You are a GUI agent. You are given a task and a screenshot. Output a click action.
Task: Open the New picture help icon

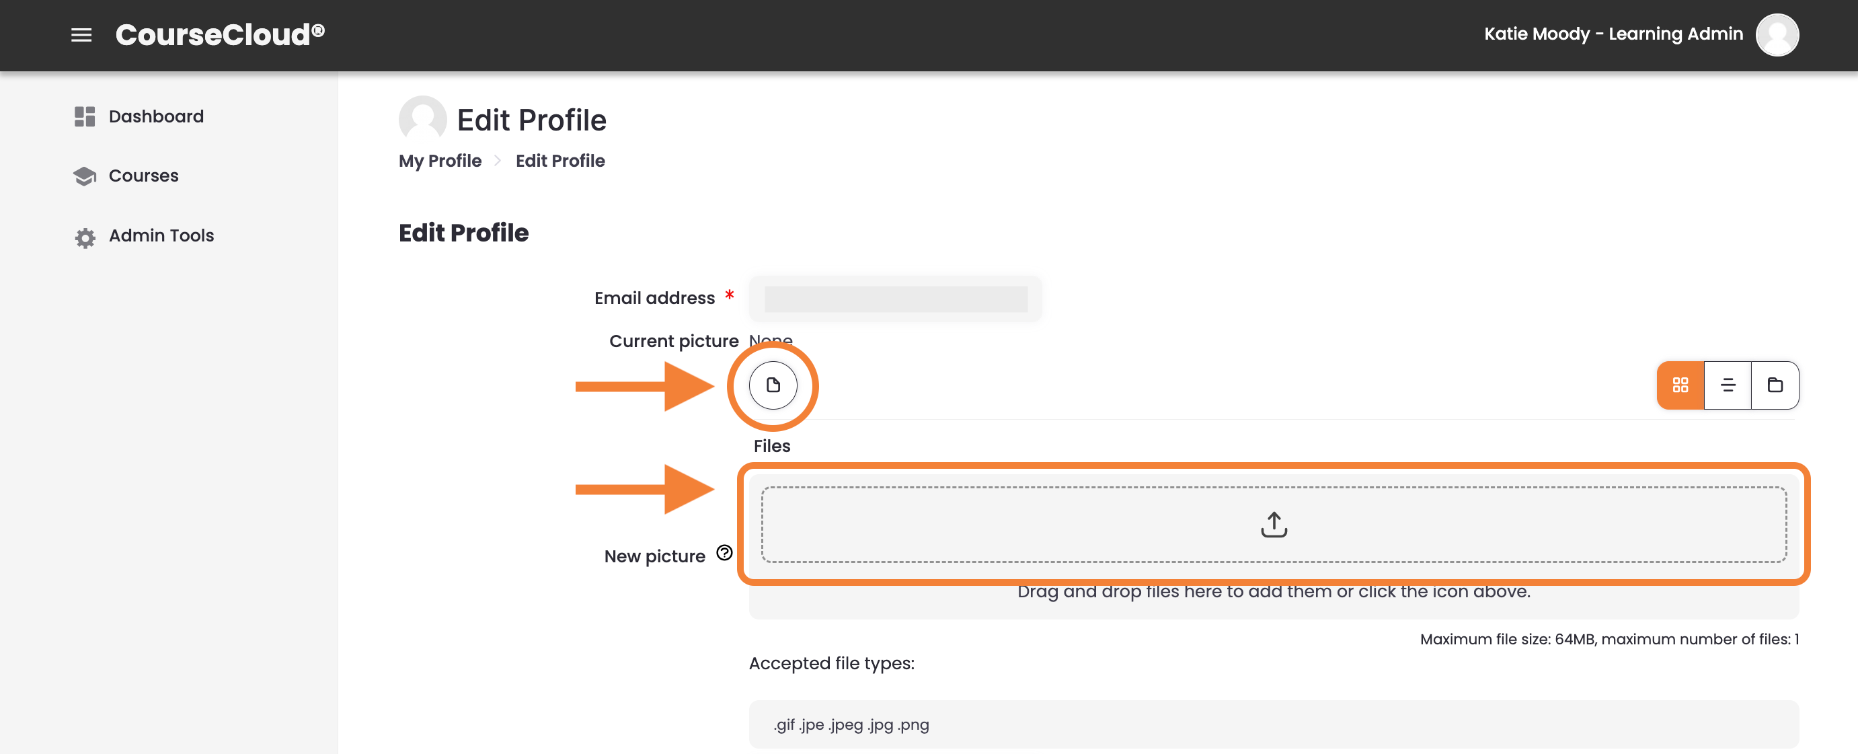[x=724, y=553]
